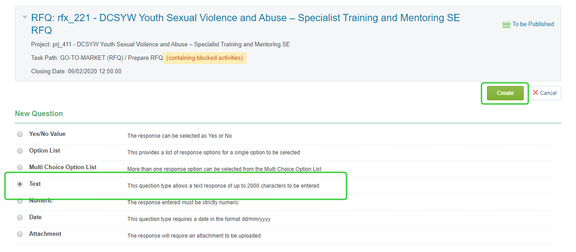
Task: Click the Project prj_411 line
Action: point(160,45)
